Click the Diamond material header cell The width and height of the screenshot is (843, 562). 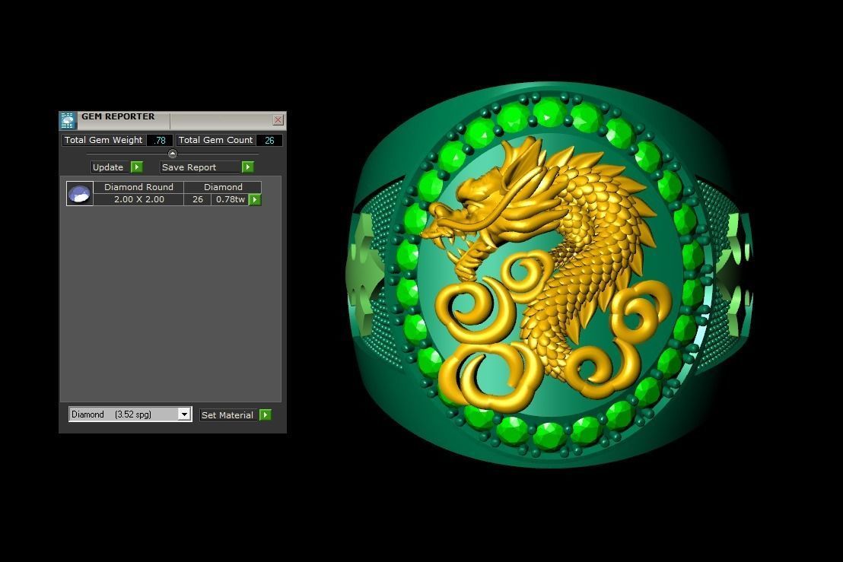tap(223, 187)
